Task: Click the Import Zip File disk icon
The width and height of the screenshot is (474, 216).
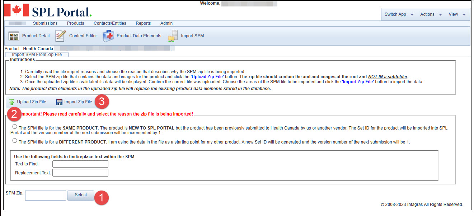Action: [59, 102]
